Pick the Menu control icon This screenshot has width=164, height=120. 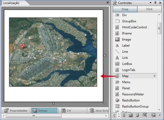117,82
